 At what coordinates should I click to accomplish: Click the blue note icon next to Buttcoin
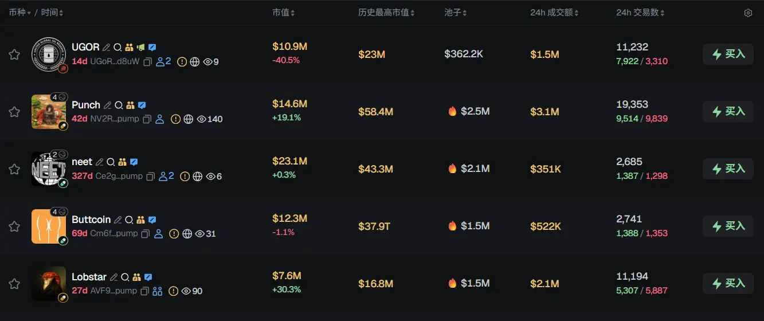pyautogui.click(x=152, y=220)
